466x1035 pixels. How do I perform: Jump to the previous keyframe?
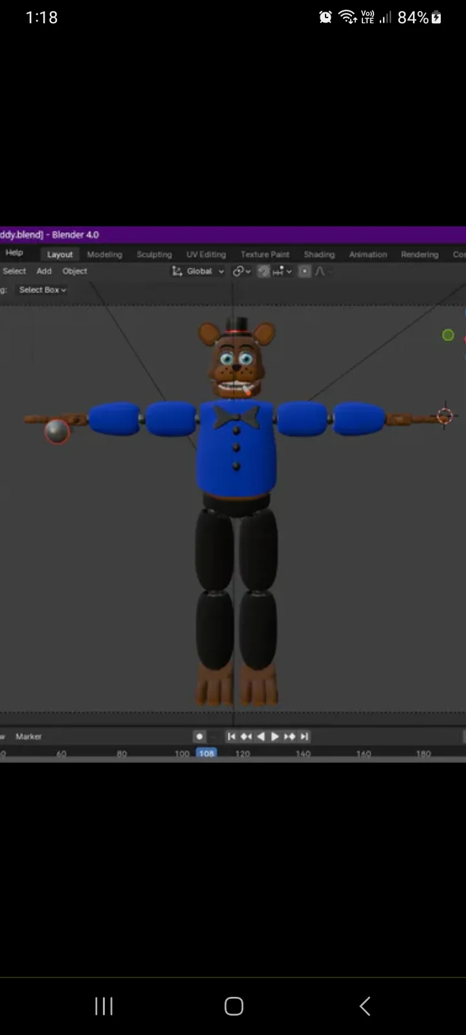coord(246,736)
